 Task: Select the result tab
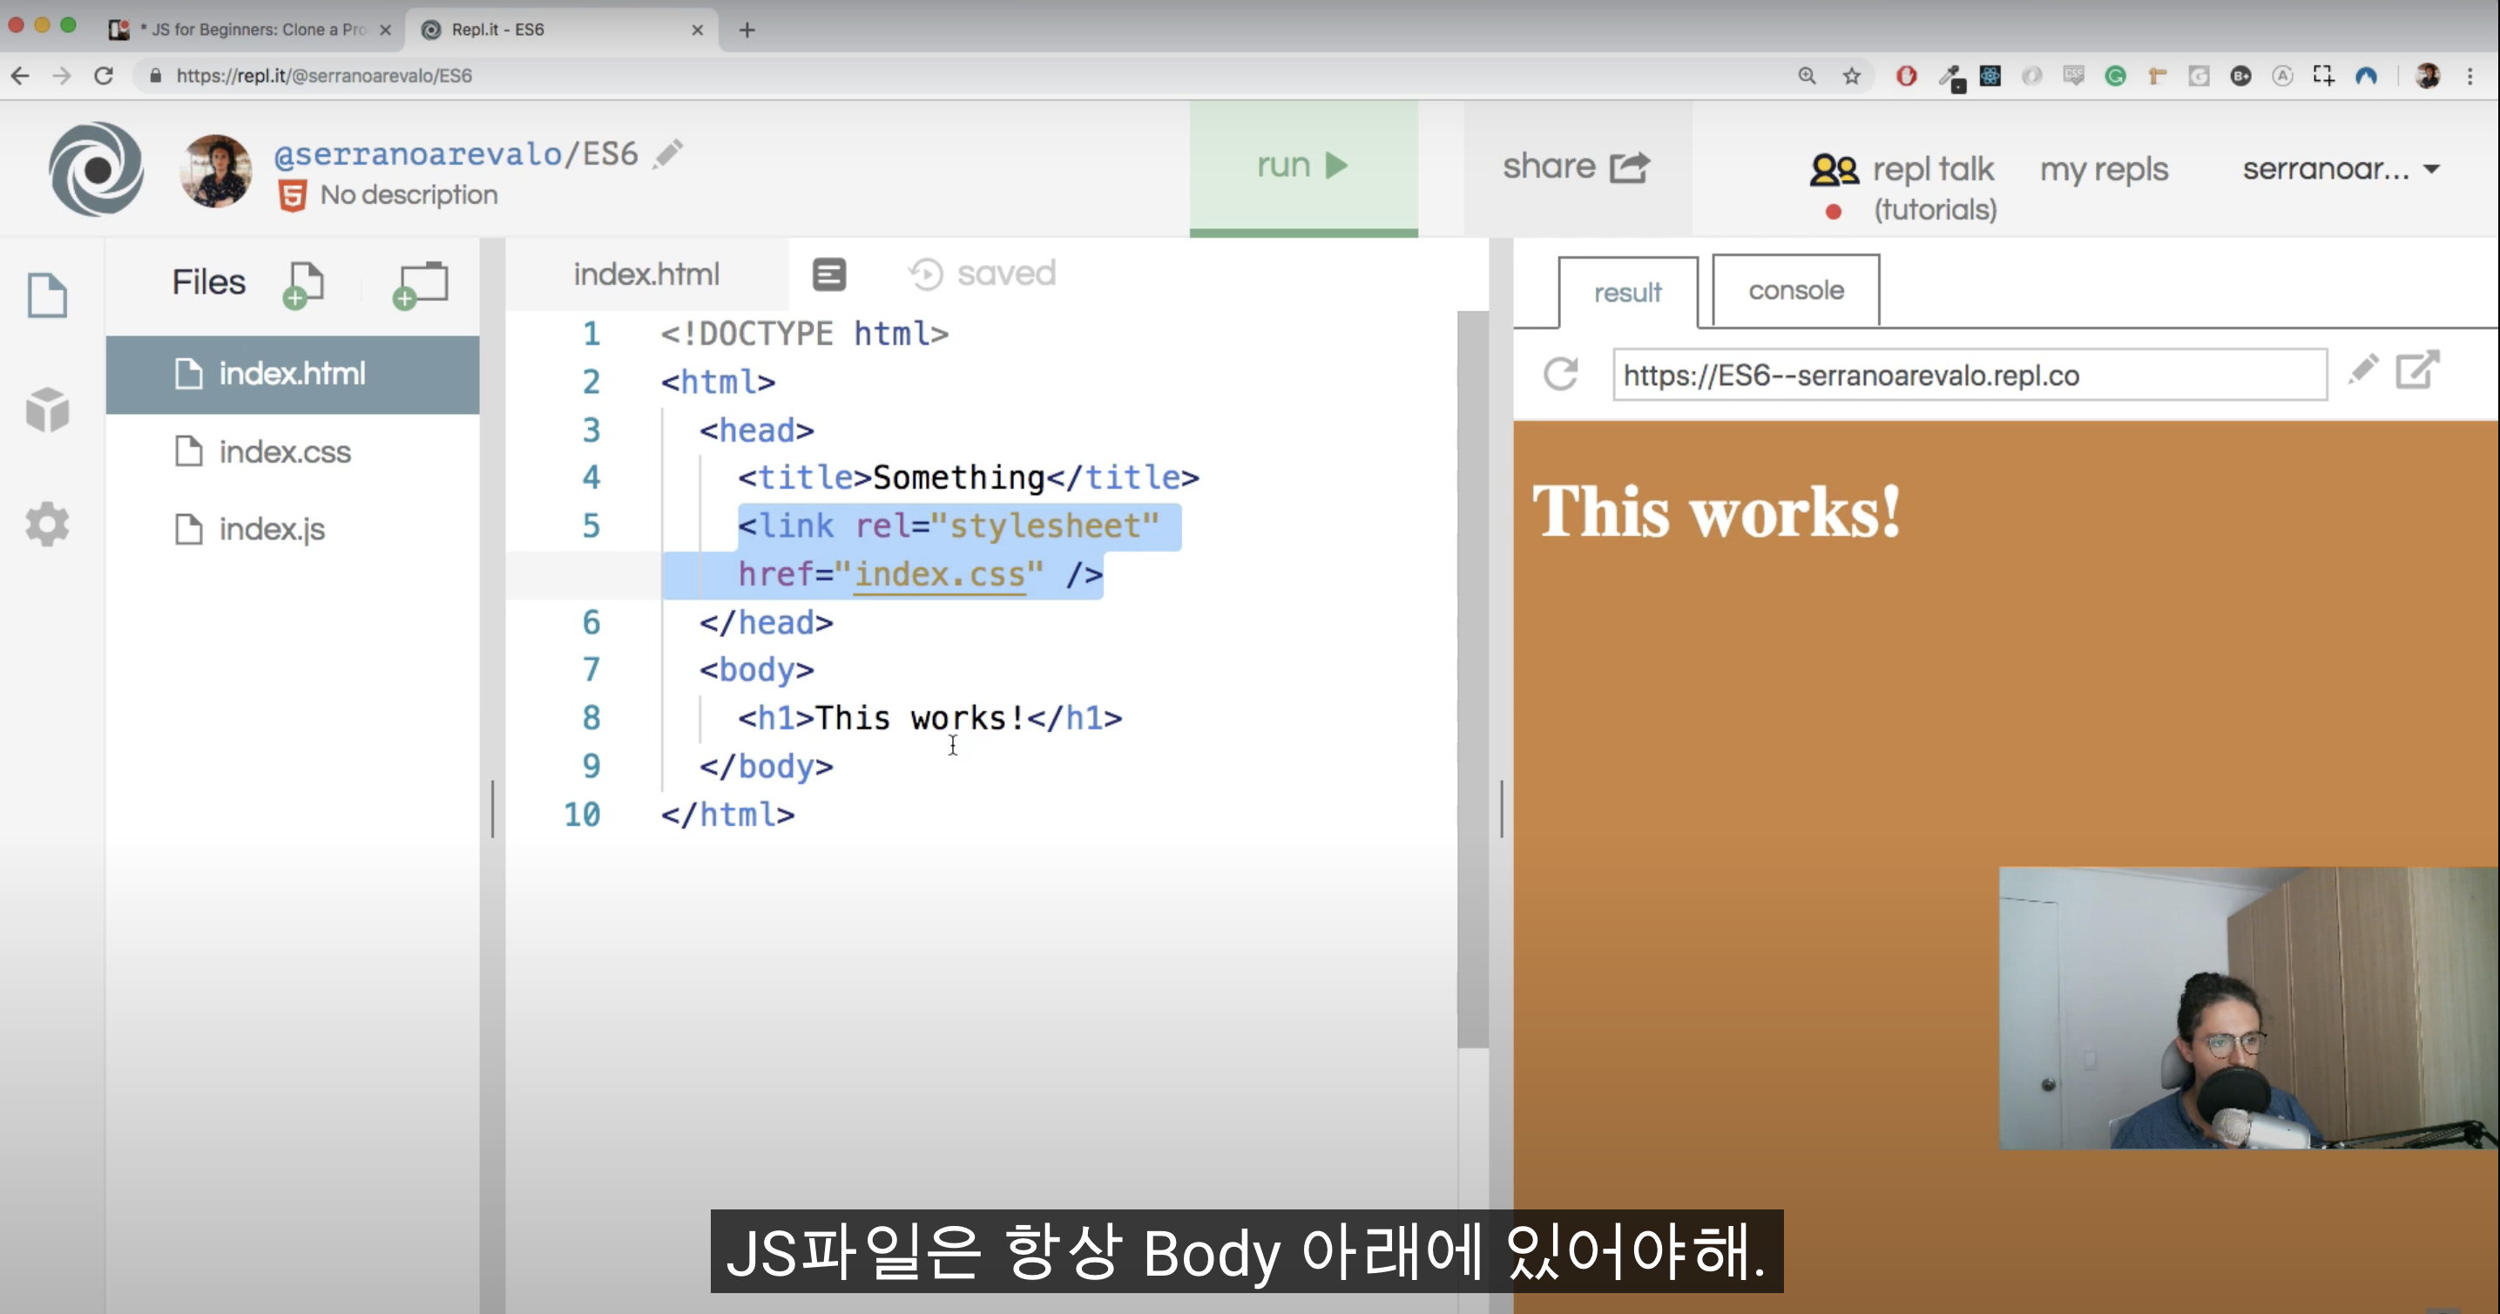[1627, 292]
